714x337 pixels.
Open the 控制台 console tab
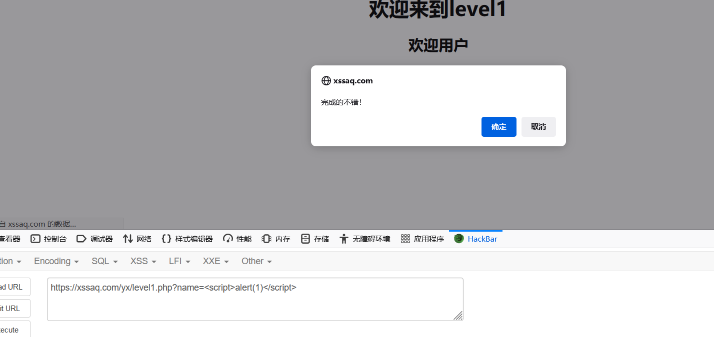[x=48, y=239]
